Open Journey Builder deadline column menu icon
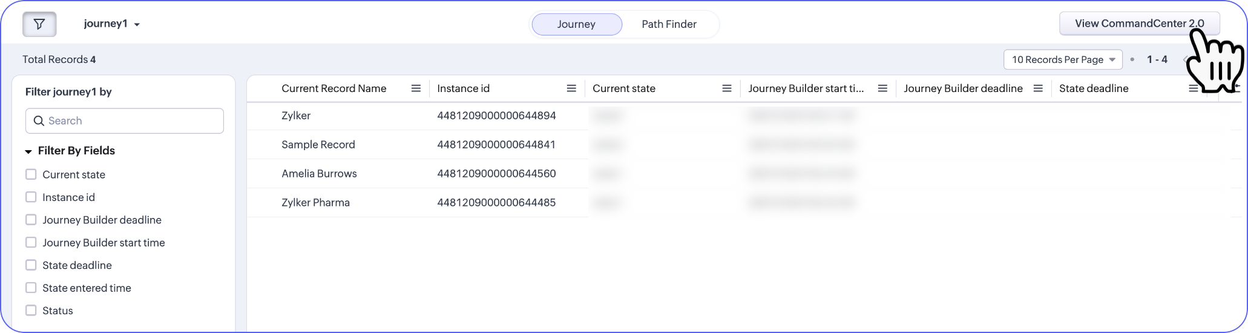Viewport: 1248px width, 333px height. (1038, 88)
